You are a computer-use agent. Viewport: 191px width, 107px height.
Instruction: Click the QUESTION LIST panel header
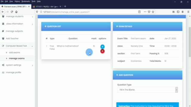click(76, 26)
